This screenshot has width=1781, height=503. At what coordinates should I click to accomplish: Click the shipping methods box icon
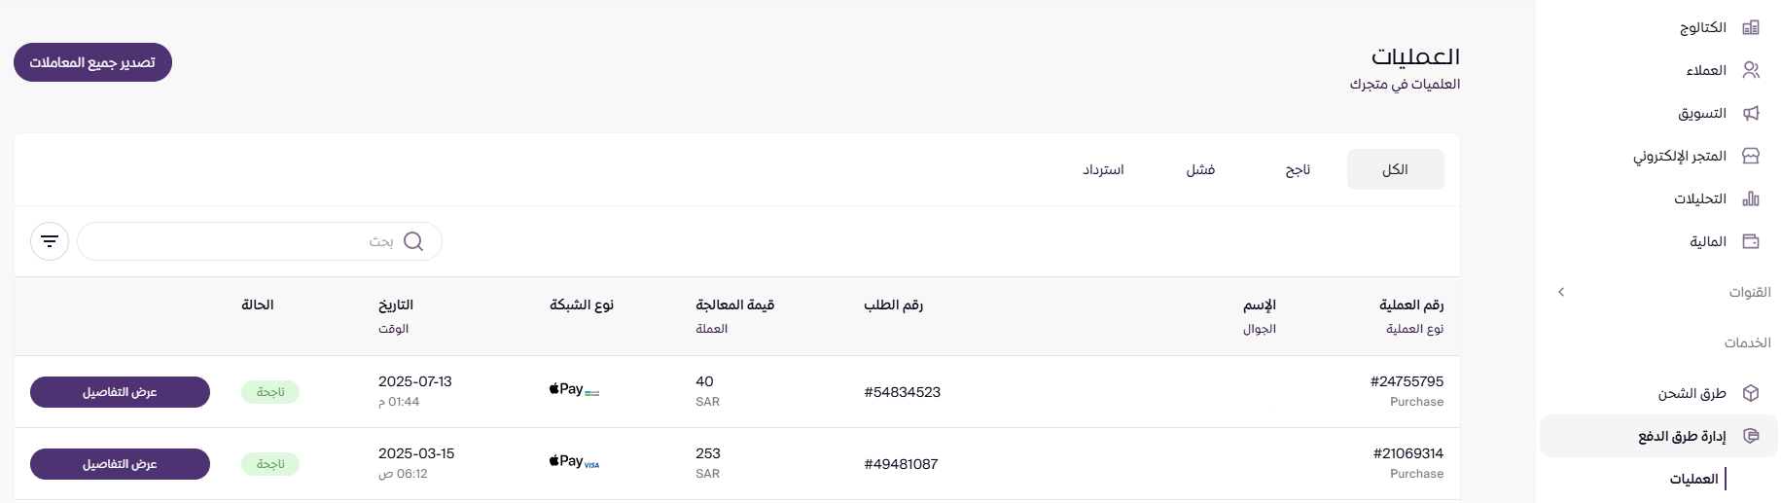pos(1751,393)
